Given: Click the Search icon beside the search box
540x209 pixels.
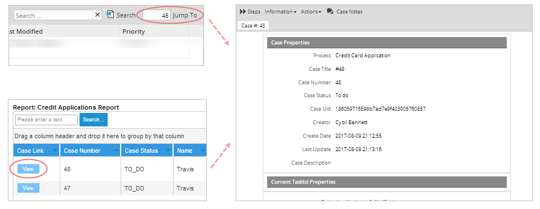Looking at the screenshot, I should click(x=110, y=15).
